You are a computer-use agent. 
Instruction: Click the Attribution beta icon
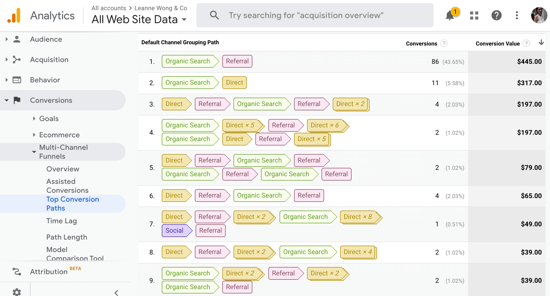click(17, 272)
